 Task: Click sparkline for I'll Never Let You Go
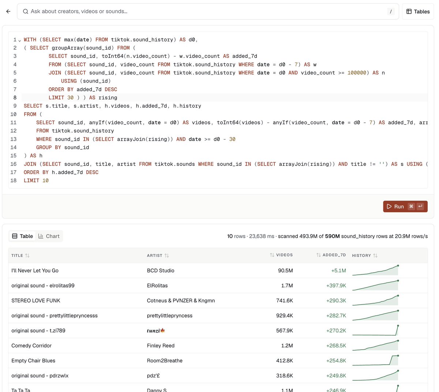[x=375, y=270]
